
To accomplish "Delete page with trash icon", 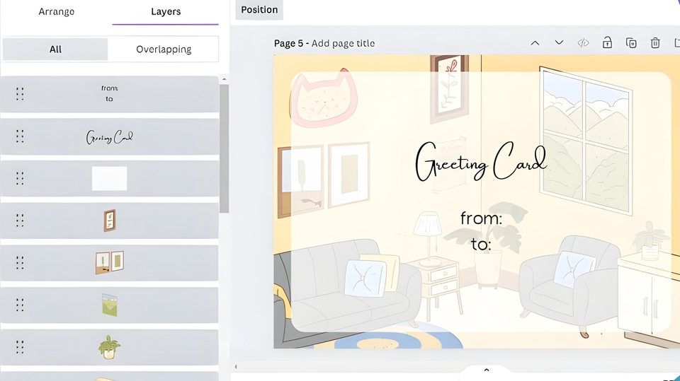I will click(x=654, y=43).
